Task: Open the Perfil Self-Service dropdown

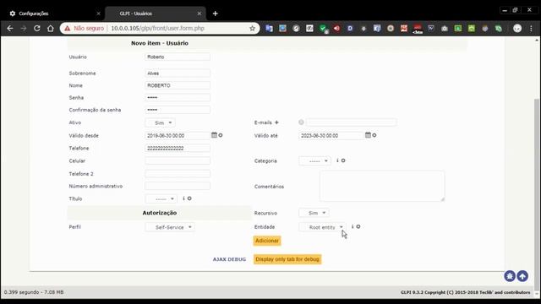Action: pyautogui.click(x=170, y=227)
